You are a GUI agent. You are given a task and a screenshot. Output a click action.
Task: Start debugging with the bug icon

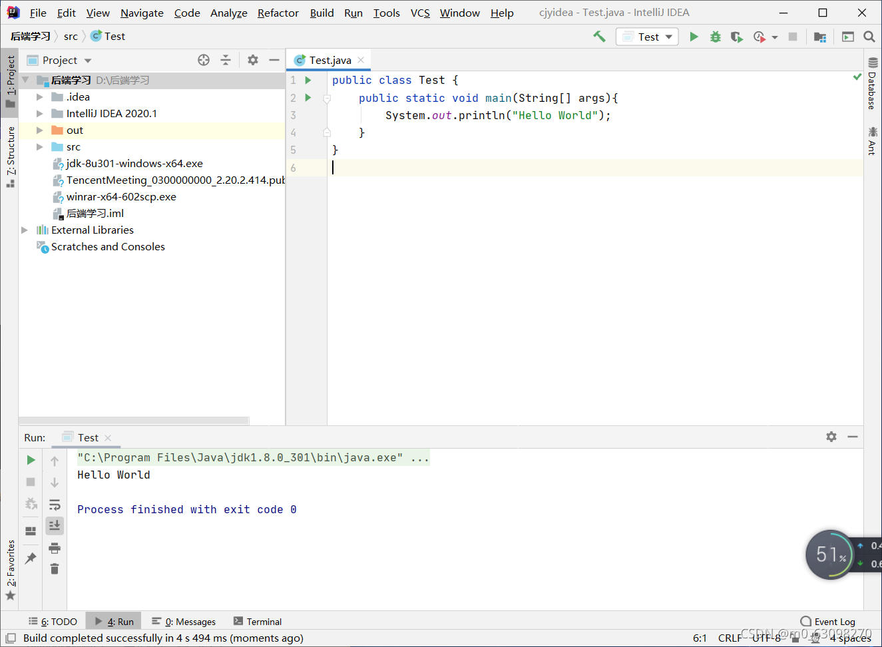[715, 37]
